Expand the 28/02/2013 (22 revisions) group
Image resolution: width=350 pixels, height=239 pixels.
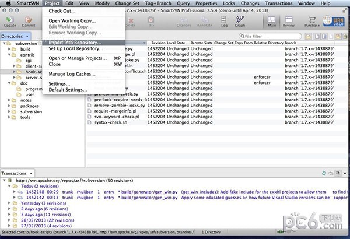pyautogui.click(x=9, y=220)
